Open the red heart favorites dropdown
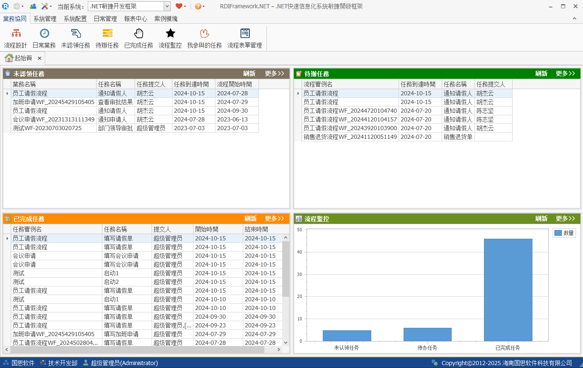The height and width of the screenshot is (368, 583). 181,6
